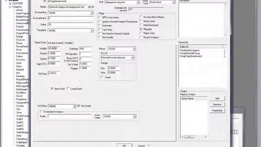Screen dimensions: 261x147
Task: Click the Name input field
Action: point(67,7)
